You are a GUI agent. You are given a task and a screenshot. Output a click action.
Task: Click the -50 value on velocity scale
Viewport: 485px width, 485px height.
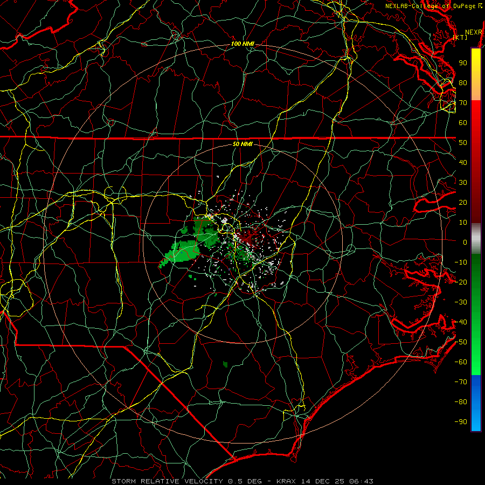[461, 342]
